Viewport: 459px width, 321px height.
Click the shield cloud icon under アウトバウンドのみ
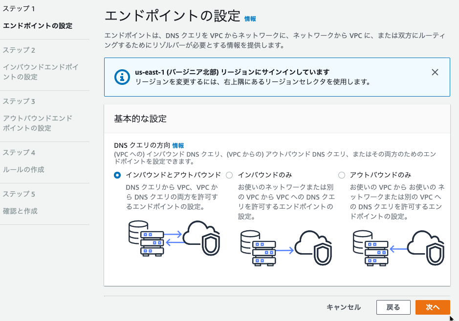[426, 248]
